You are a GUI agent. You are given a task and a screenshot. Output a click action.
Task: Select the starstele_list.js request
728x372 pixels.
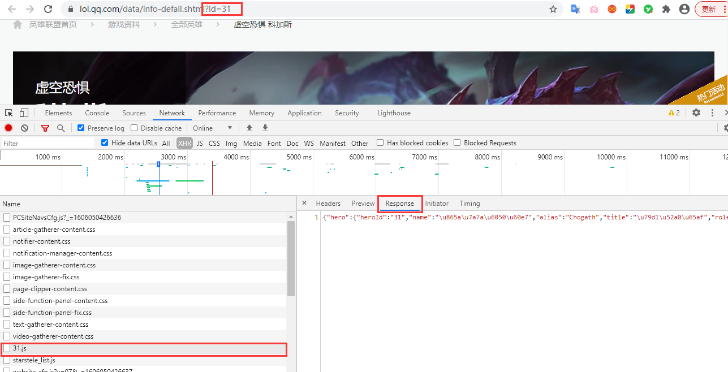coord(144,360)
